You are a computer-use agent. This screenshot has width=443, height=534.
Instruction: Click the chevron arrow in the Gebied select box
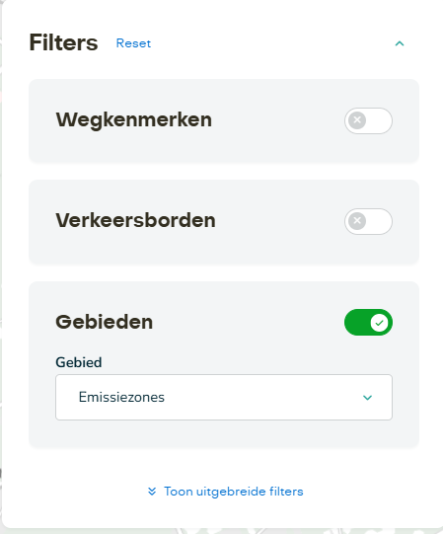(x=367, y=398)
